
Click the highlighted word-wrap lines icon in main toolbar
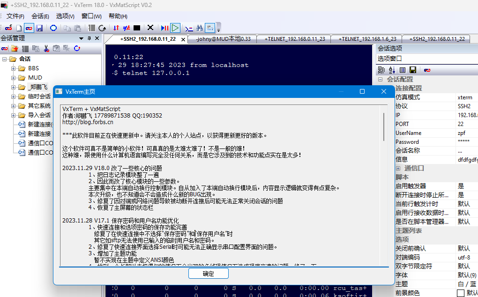(210, 28)
